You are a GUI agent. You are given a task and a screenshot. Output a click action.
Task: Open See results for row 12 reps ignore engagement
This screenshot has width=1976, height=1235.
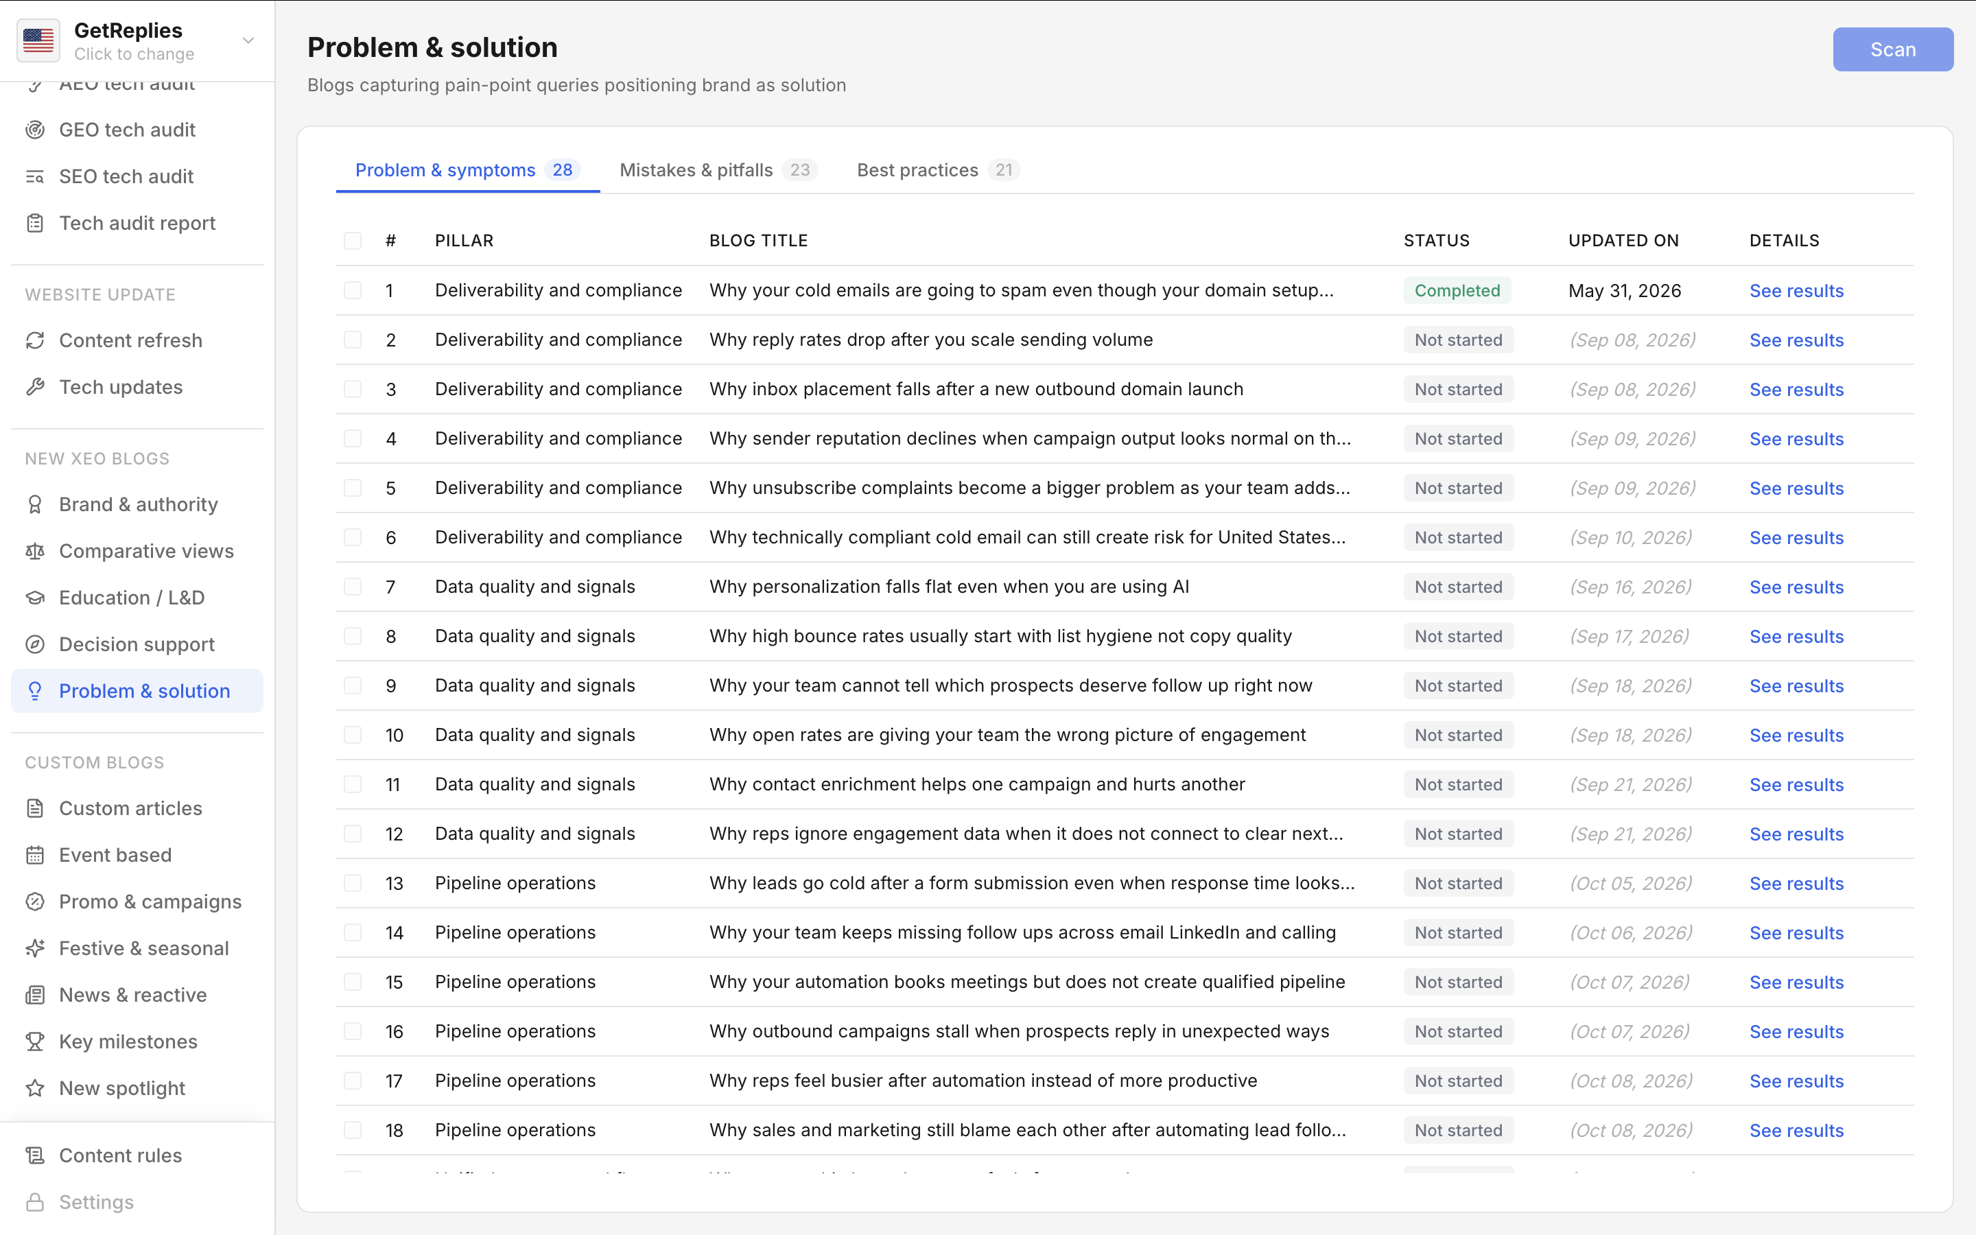click(1796, 835)
